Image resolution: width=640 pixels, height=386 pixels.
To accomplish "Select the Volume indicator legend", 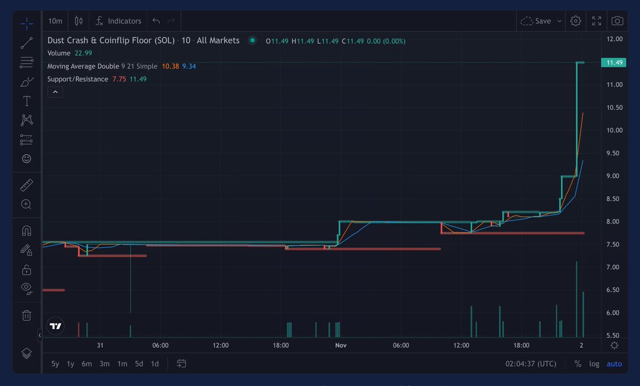I will (x=59, y=53).
